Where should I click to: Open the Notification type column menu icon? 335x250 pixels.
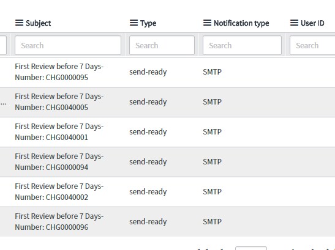207,23
